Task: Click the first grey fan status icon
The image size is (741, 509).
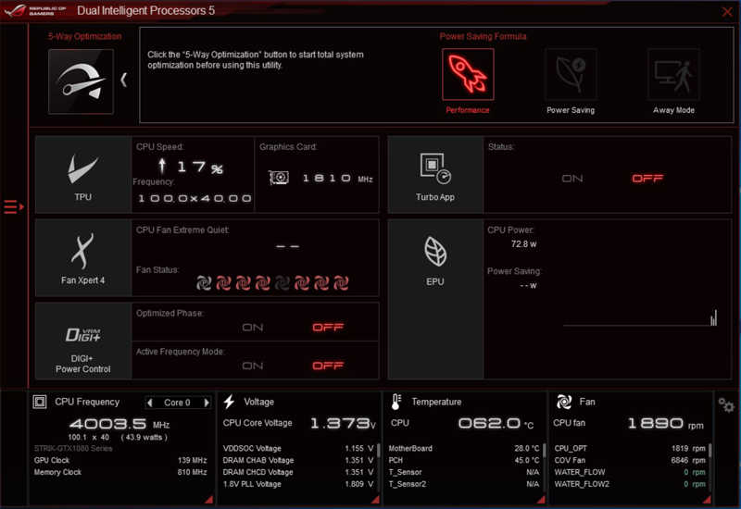Action: pos(204,283)
